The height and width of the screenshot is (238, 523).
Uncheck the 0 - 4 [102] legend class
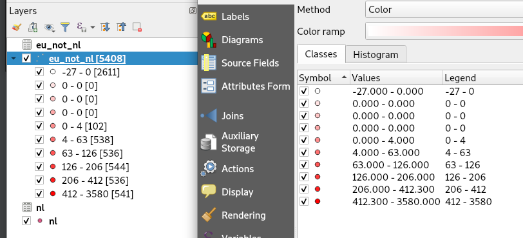[39, 126]
